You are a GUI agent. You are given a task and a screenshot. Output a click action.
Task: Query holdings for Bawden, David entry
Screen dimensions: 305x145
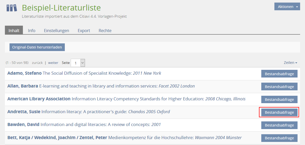pos(279,125)
